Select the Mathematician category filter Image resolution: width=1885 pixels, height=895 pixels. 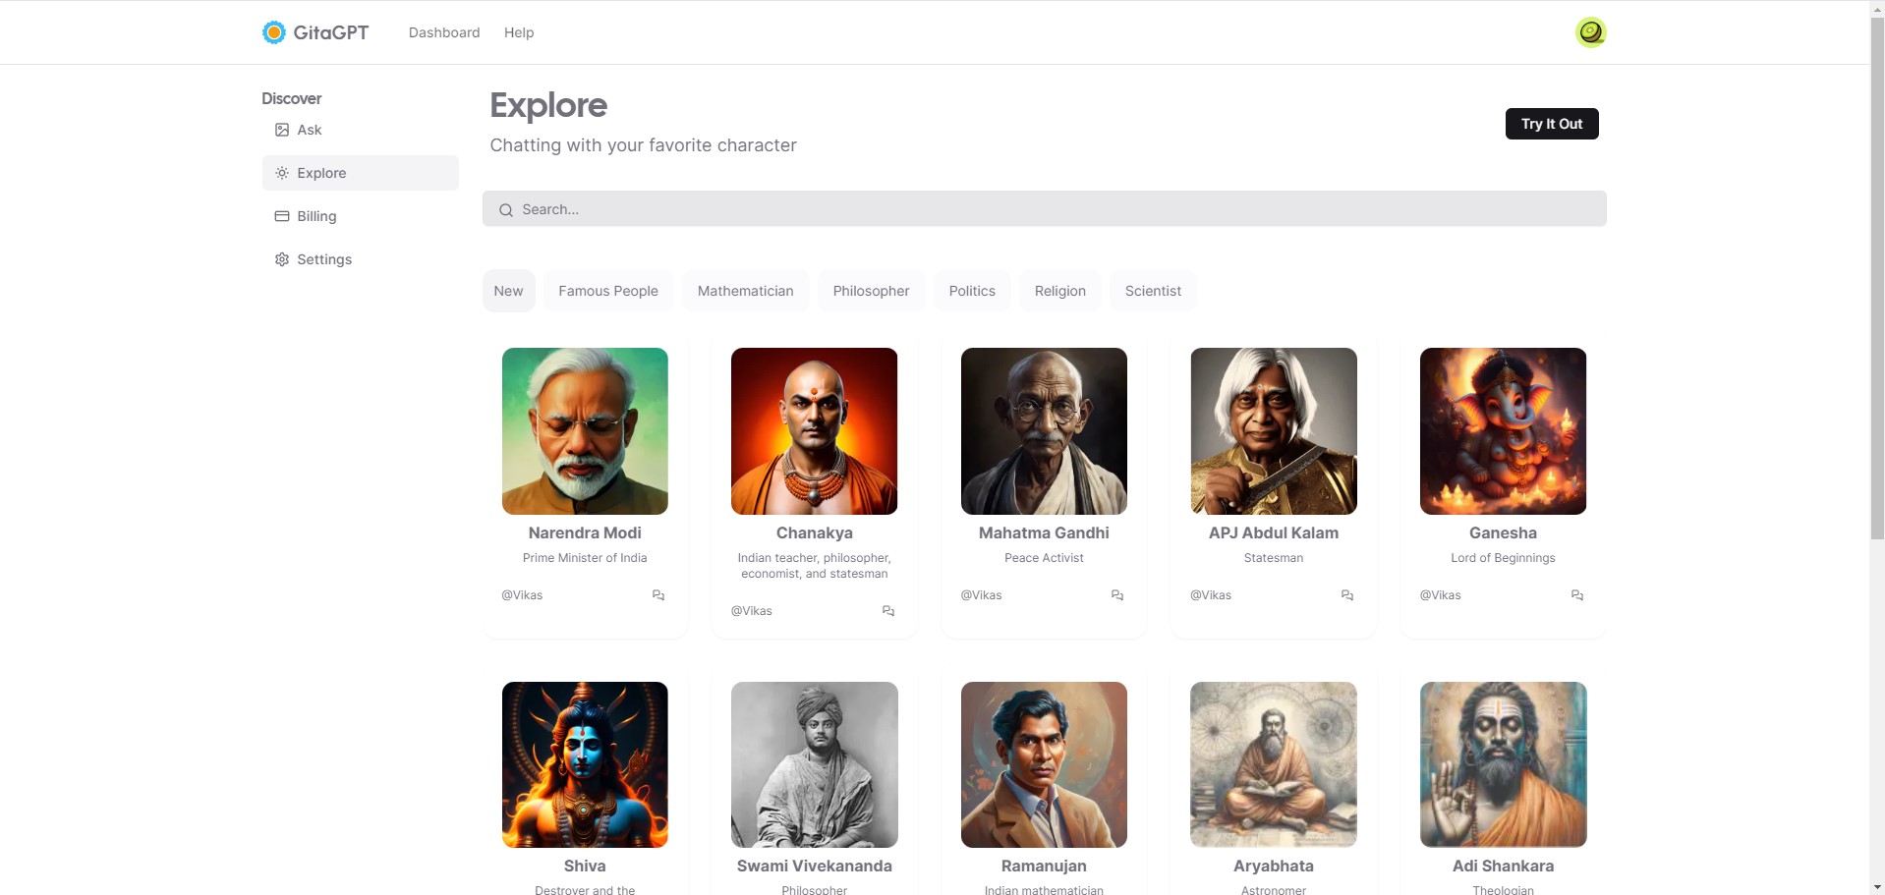coord(746,291)
